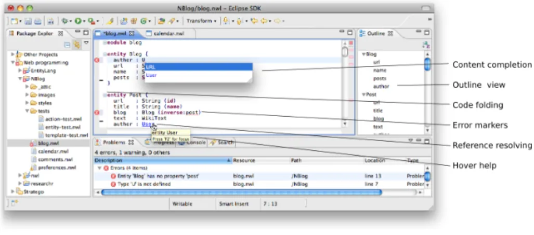Close the Problems view tab
The height and width of the screenshot is (235, 534).
click(x=131, y=143)
